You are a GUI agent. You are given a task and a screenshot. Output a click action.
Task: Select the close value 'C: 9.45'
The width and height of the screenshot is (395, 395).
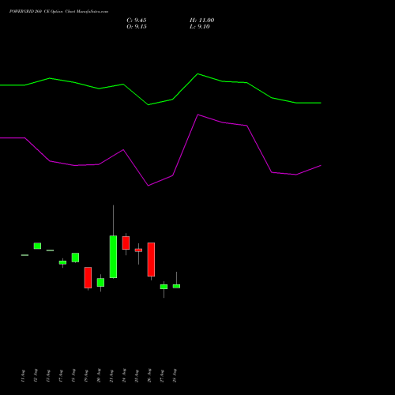pos(137,21)
